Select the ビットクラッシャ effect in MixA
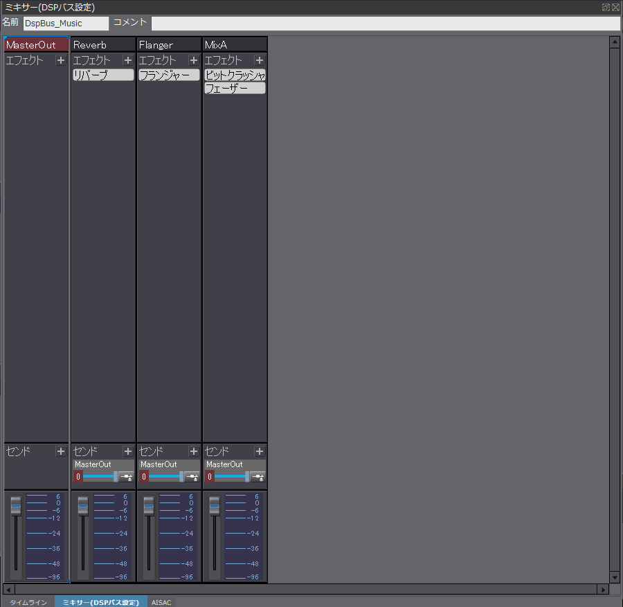Image resolution: width=623 pixels, height=607 pixels. point(235,75)
